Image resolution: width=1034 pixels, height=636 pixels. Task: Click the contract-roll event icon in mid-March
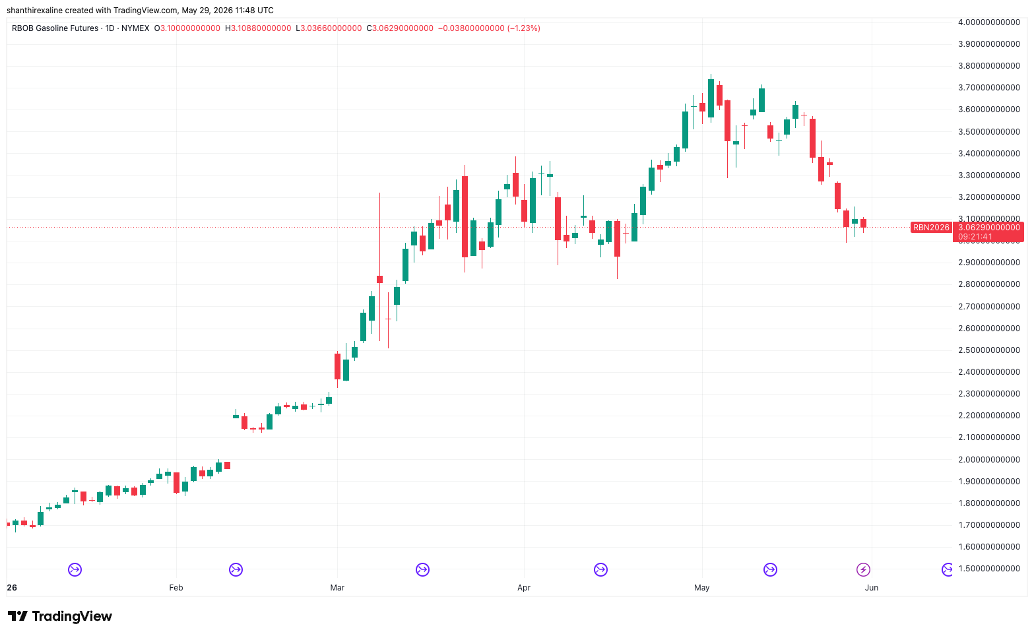pos(422,569)
